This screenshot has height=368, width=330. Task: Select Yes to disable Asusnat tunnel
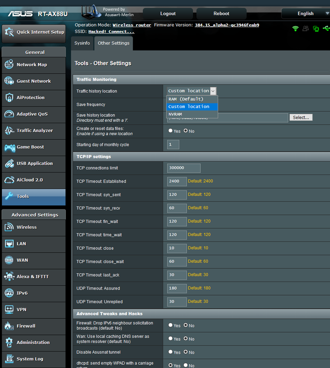point(171,352)
